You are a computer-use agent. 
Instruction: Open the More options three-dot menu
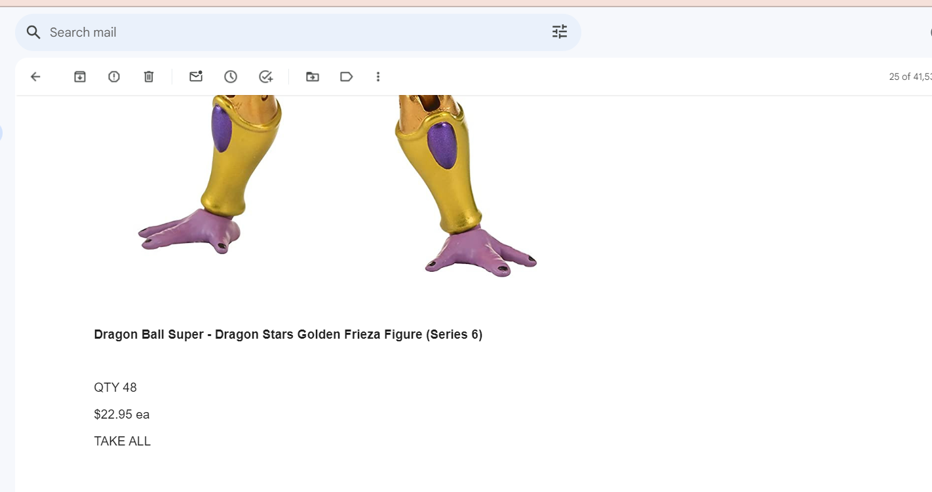coord(378,77)
